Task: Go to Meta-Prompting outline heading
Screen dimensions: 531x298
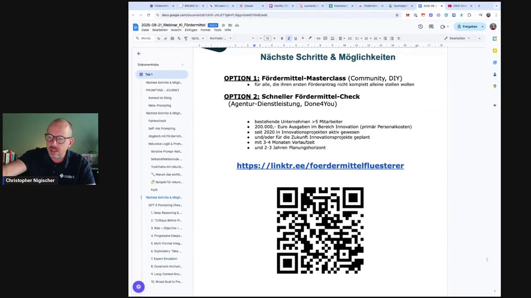Action: (160, 106)
